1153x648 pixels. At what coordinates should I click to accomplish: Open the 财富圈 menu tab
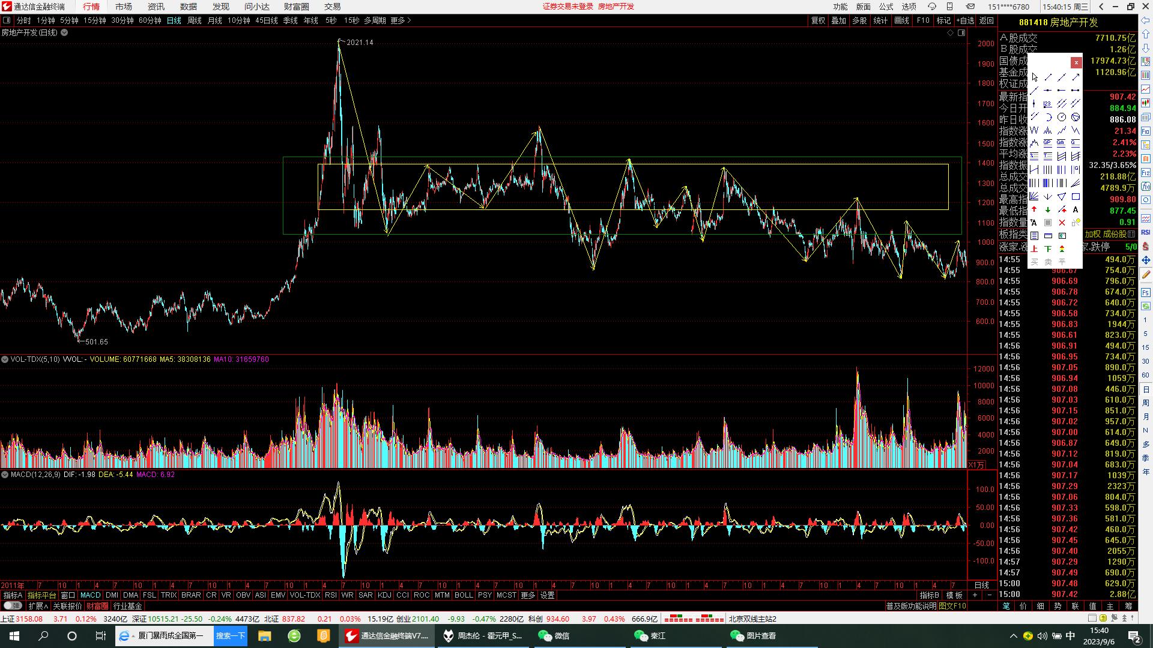297,7
